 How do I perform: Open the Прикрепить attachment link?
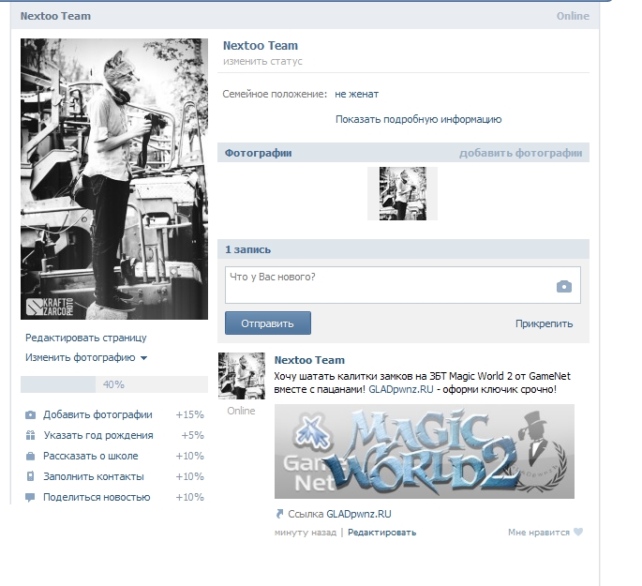click(544, 323)
